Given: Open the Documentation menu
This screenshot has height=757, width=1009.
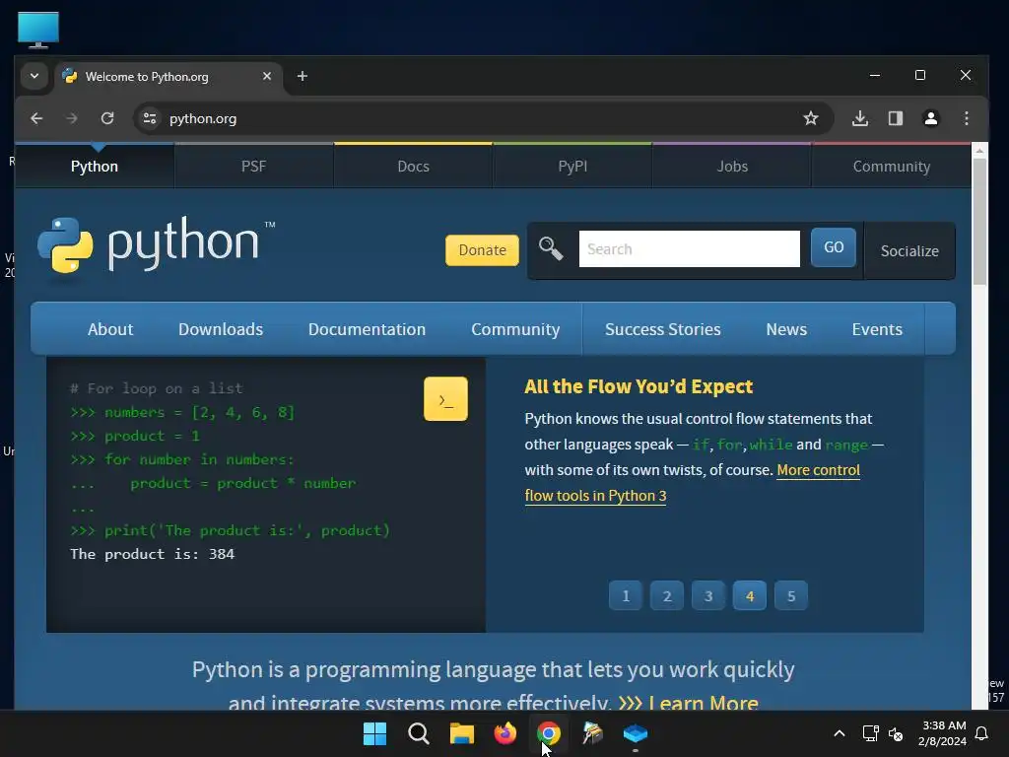Looking at the screenshot, I should (x=367, y=329).
